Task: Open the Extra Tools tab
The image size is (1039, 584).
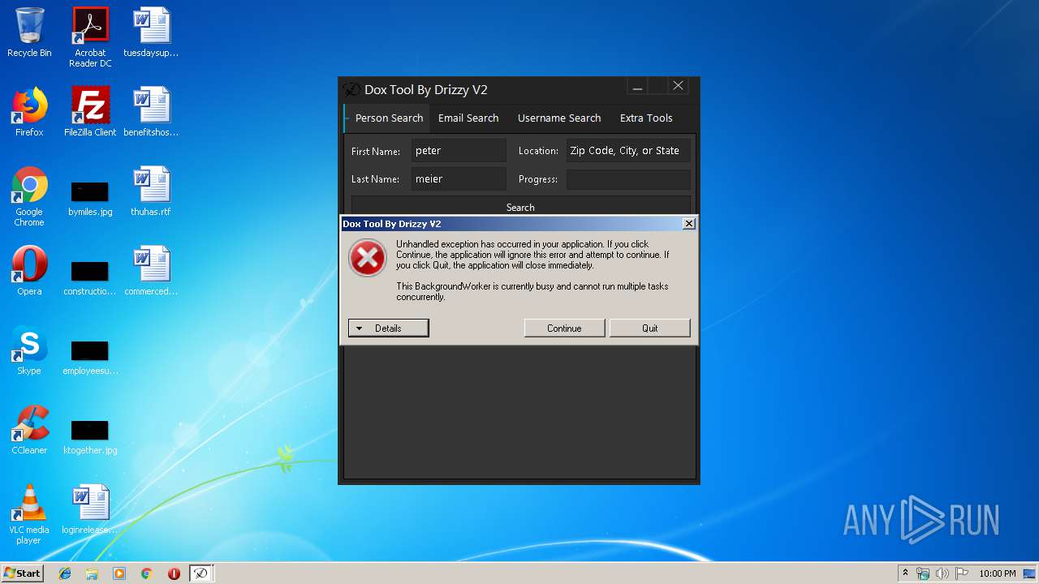Action: point(646,118)
